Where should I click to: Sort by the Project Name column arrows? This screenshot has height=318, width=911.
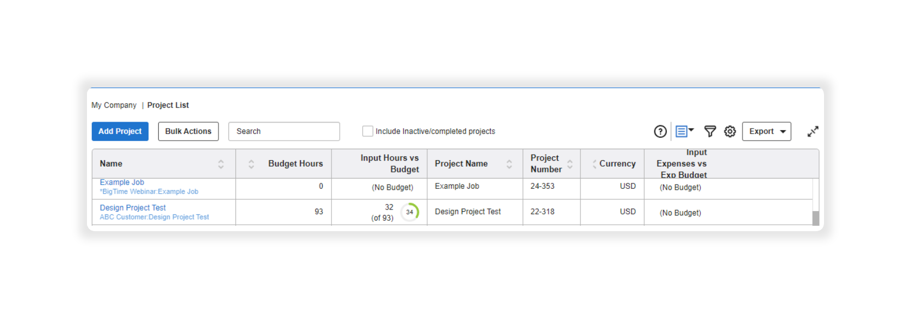[x=509, y=164]
